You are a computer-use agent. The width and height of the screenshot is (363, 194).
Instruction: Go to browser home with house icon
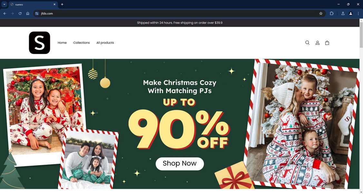click(x=28, y=14)
